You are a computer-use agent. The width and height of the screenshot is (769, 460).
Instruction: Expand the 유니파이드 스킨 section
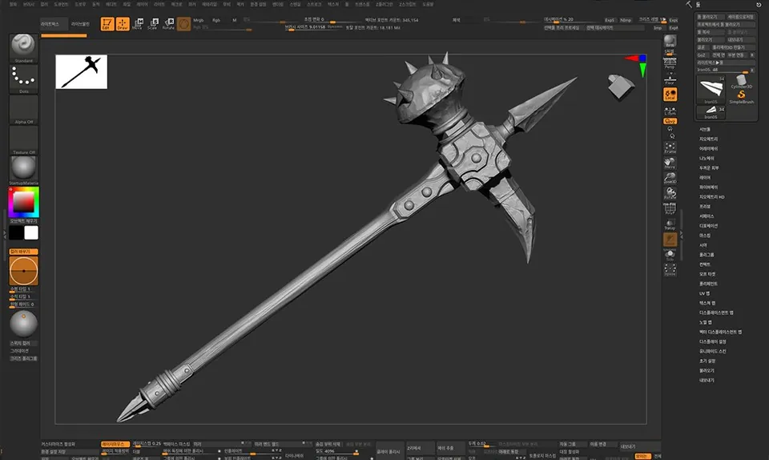point(713,351)
